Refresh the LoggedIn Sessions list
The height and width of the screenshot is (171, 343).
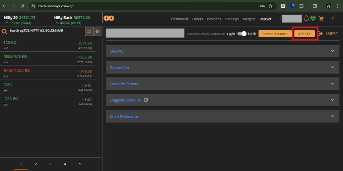coord(146,100)
